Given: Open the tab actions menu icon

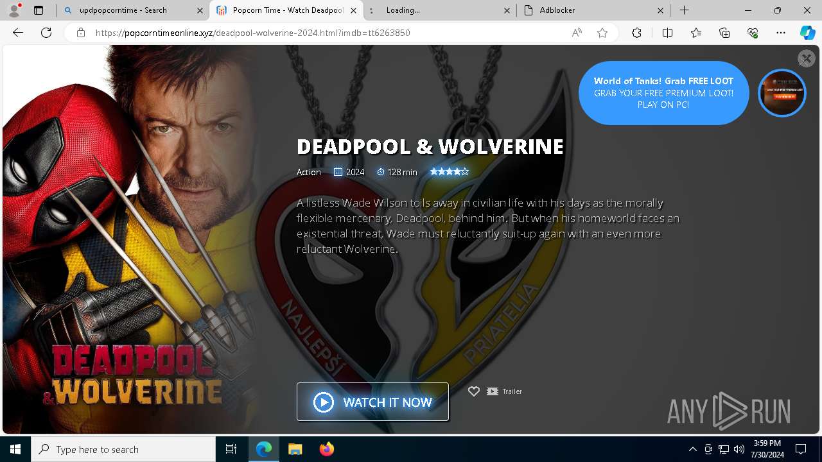Looking at the screenshot, I should [39, 10].
